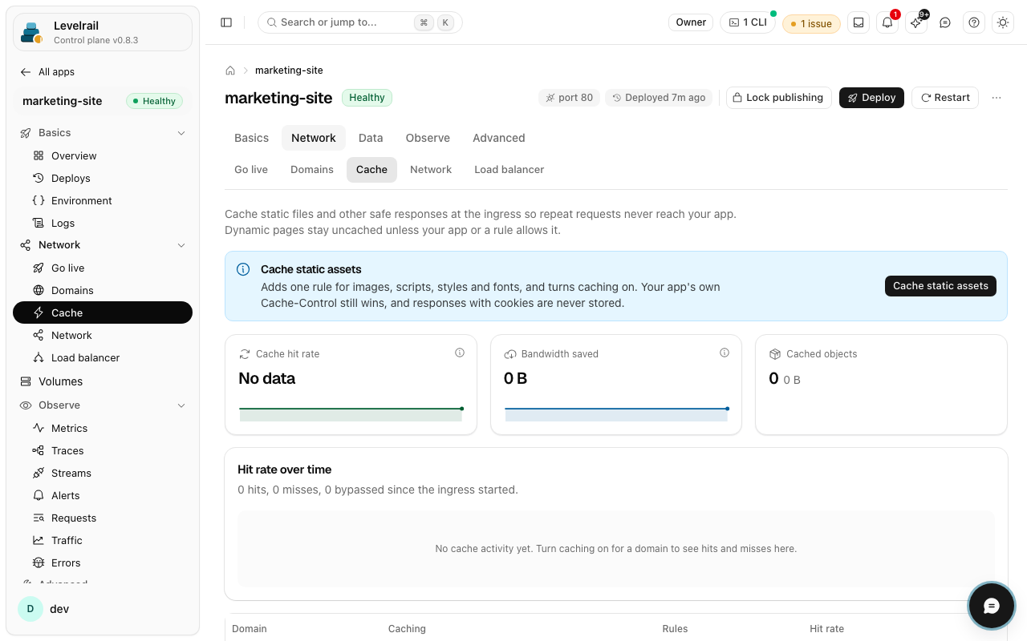
Task: Click the Deployed 7m ago chip
Action: pos(659,98)
